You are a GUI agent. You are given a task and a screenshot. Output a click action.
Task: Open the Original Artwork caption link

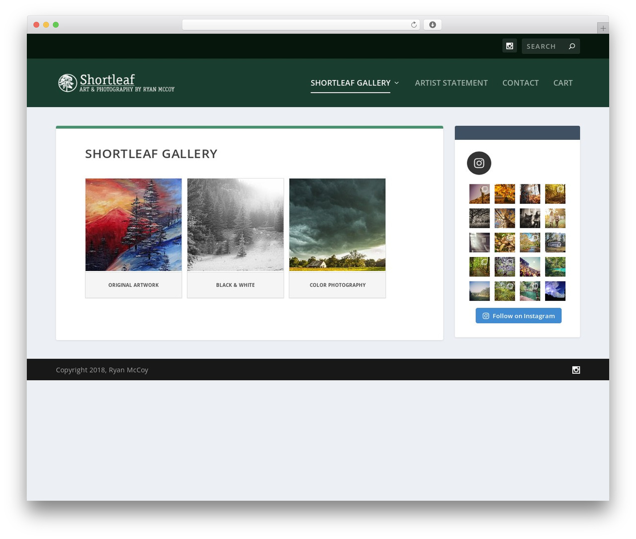click(x=134, y=285)
